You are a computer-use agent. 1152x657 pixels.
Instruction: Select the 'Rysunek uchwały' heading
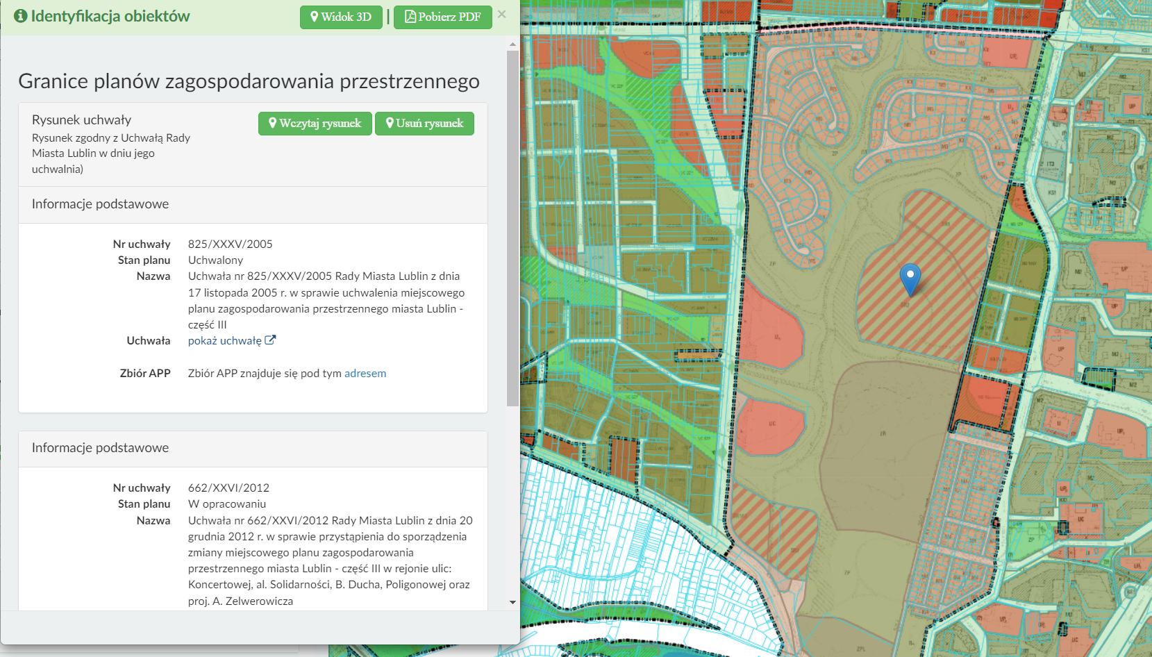(81, 120)
